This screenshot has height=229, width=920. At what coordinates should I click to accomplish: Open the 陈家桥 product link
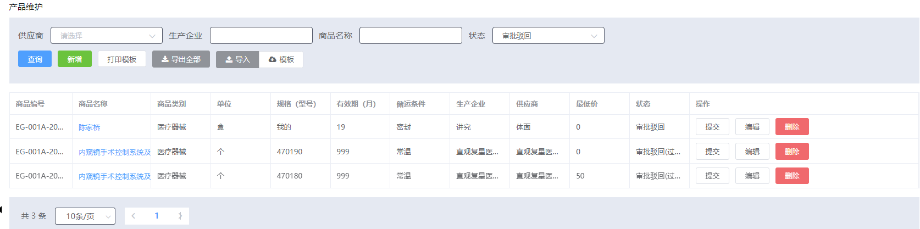[x=90, y=127]
